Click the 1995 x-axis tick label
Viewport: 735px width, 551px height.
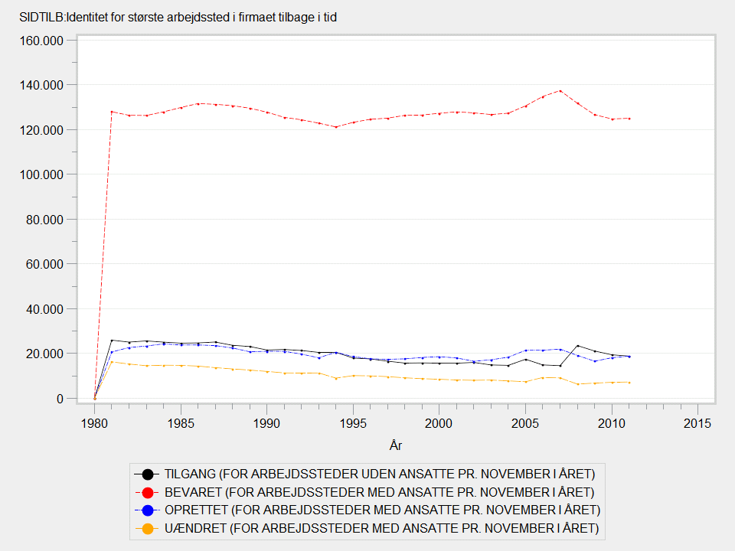point(352,422)
